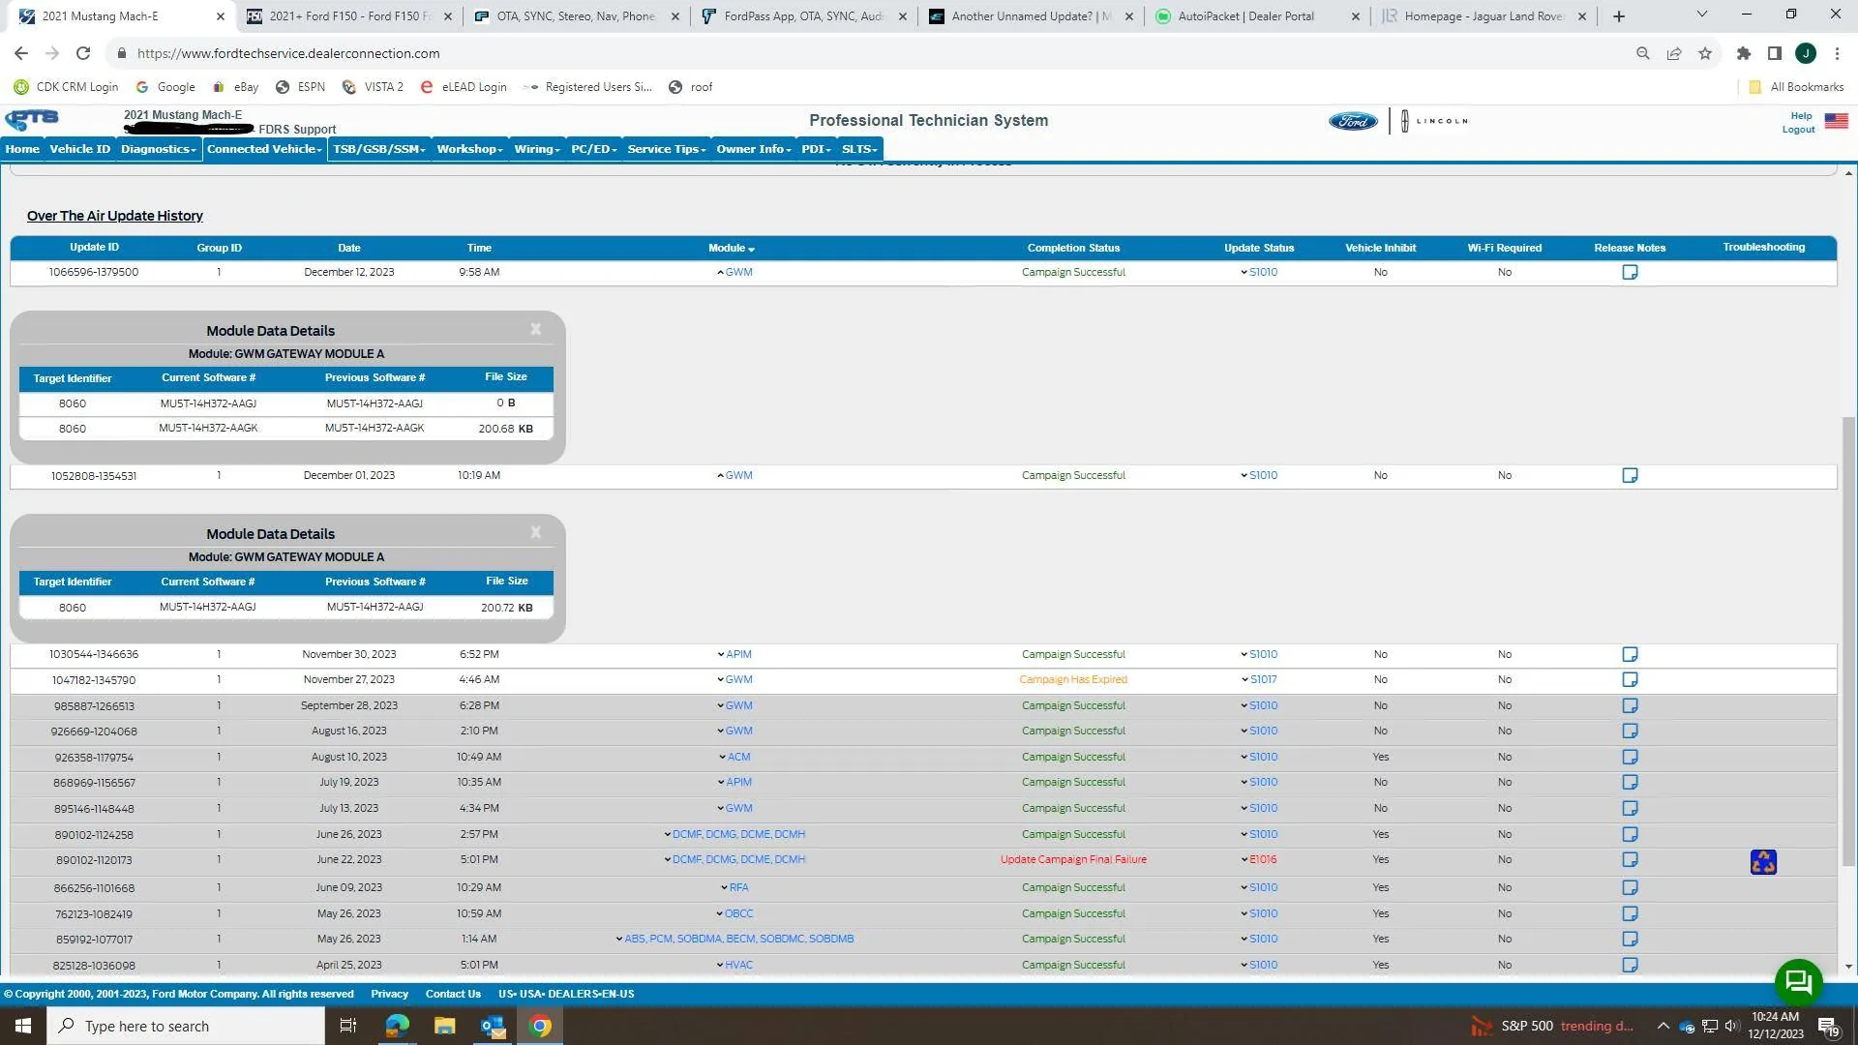This screenshot has width=1858, height=1045.
Task: Expand ACM module for August 10, 2023
Action: [734, 757]
